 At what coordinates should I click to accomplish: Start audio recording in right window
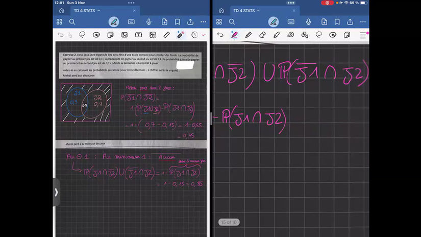309,22
